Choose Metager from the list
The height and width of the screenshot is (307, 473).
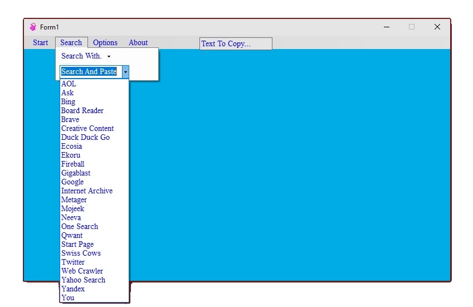94,199
